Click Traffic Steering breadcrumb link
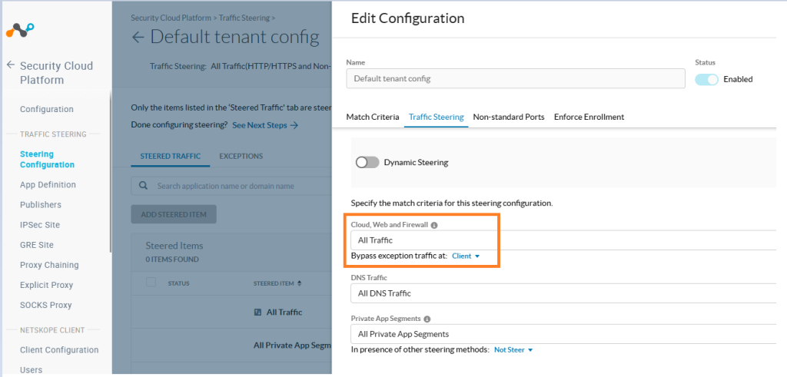The height and width of the screenshot is (377, 787). [244, 18]
